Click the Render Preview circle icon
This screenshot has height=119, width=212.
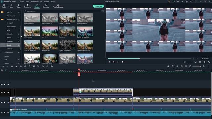[168, 66]
